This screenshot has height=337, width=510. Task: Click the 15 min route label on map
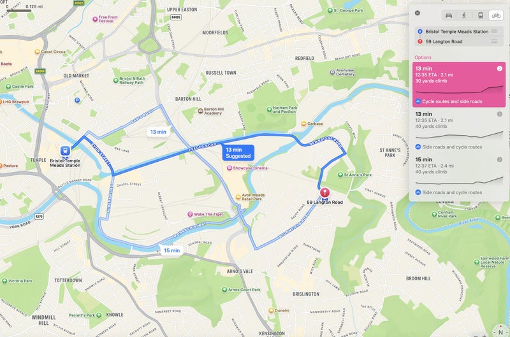point(171,250)
